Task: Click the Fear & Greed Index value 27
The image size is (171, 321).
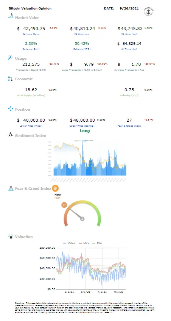Action: (129, 120)
